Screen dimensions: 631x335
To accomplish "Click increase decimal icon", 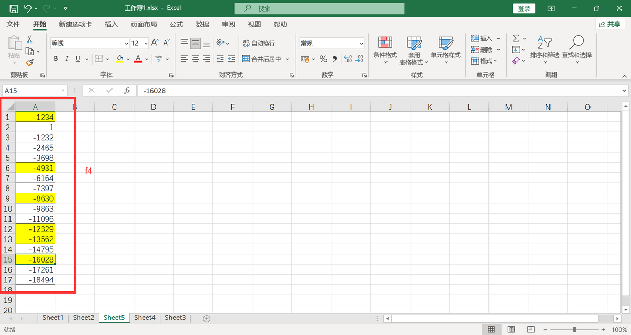I will pyautogui.click(x=348, y=59).
